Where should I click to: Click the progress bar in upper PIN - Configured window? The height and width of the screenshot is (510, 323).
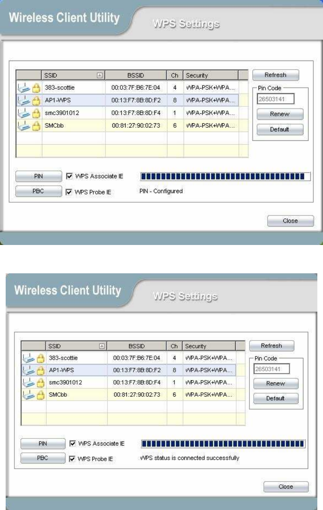(x=225, y=176)
